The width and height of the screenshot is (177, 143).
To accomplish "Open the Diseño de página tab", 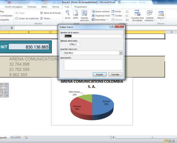I will click(14, 7).
